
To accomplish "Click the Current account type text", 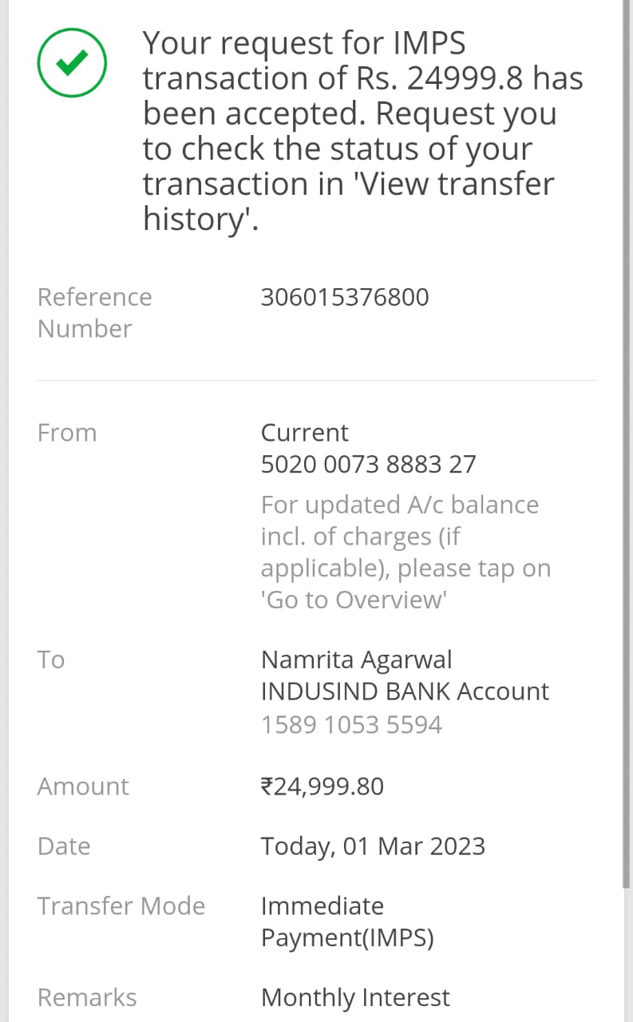I will (304, 433).
